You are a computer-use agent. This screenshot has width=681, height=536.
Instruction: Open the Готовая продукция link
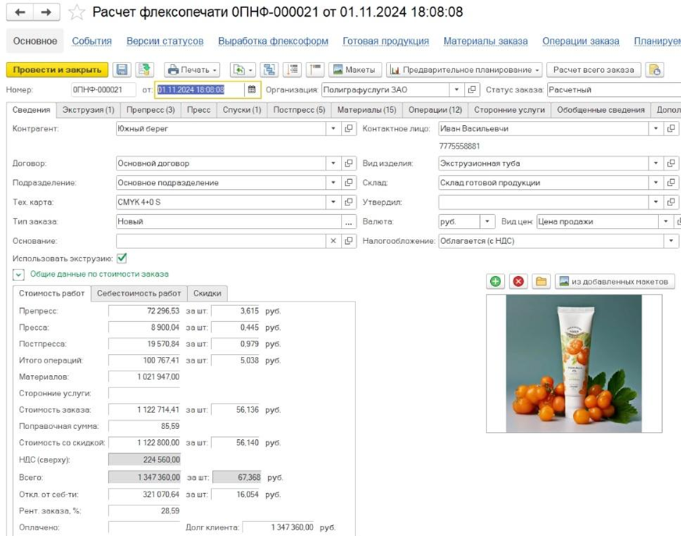click(385, 42)
